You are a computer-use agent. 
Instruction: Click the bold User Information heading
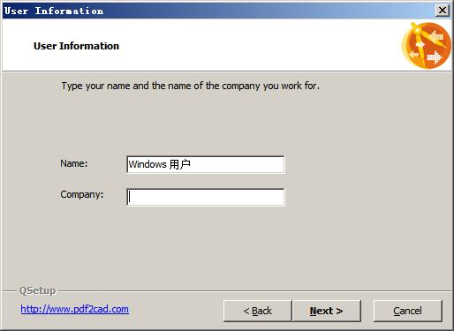coord(76,46)
